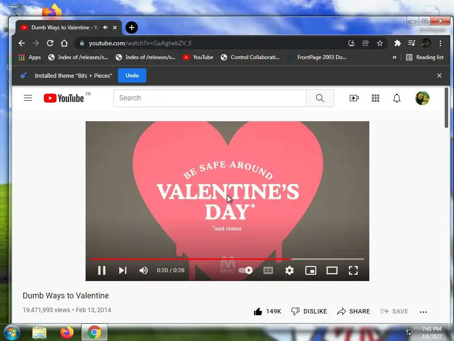Image resolution: width=454 pixels, height=341 pixels.
Task: Open the Reading list panel
Action: 425,57
